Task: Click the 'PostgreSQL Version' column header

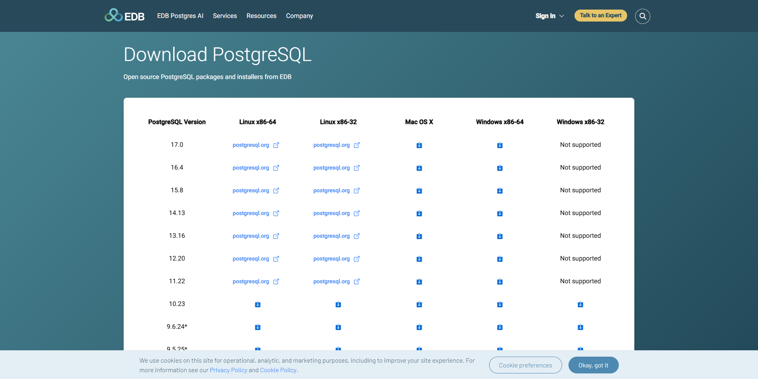Action: (177, 122)
